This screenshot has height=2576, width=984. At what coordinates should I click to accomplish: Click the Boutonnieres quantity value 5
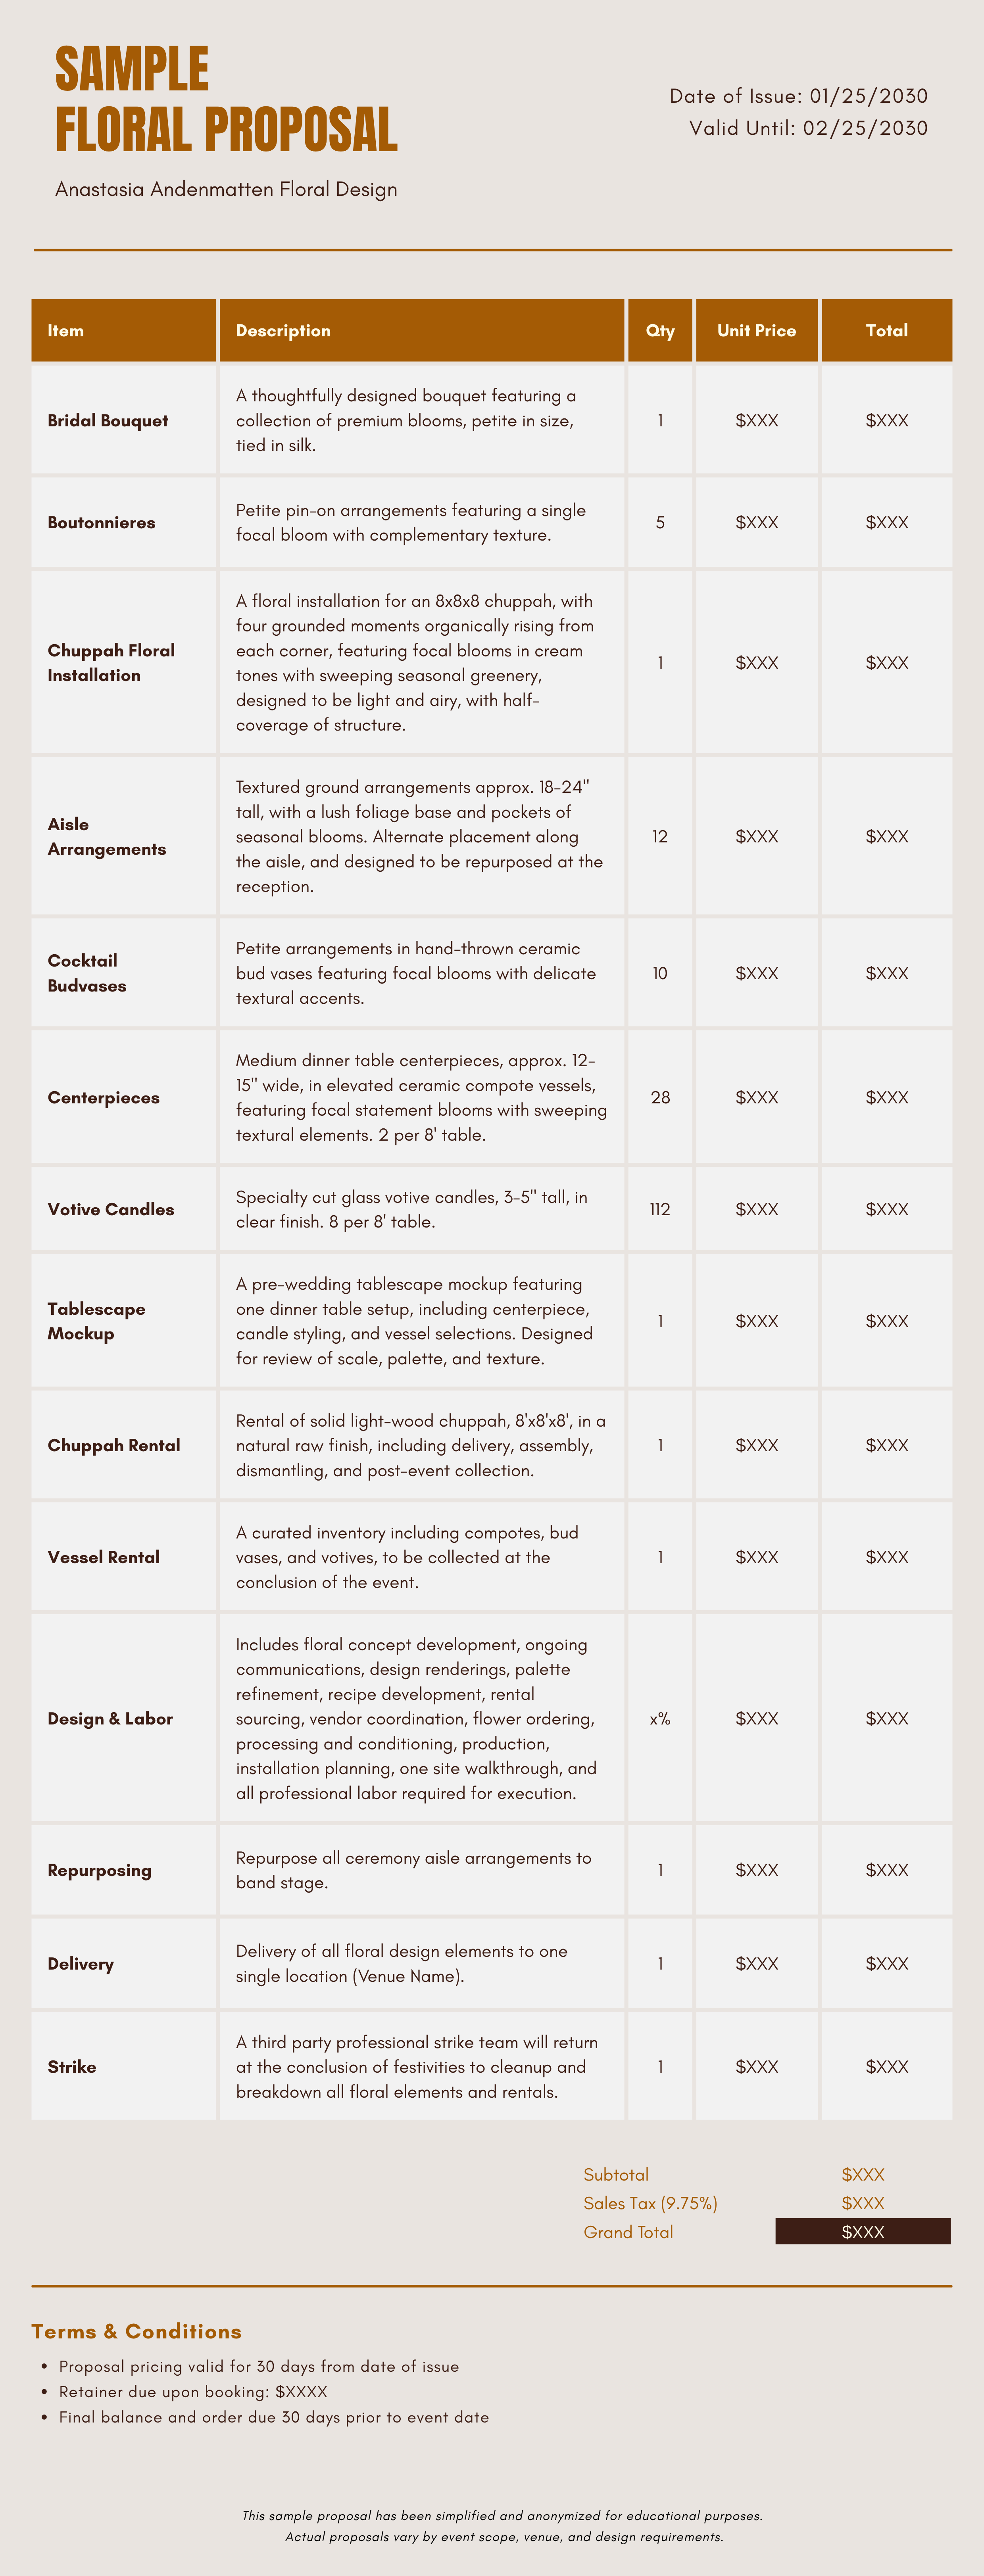tap(660, 522)
